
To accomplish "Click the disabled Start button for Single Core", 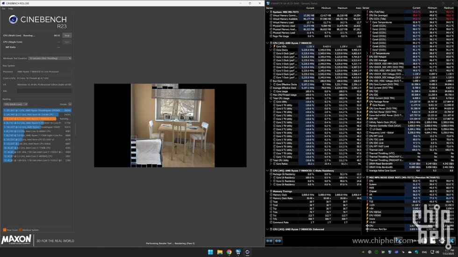I will click(67, 42).
